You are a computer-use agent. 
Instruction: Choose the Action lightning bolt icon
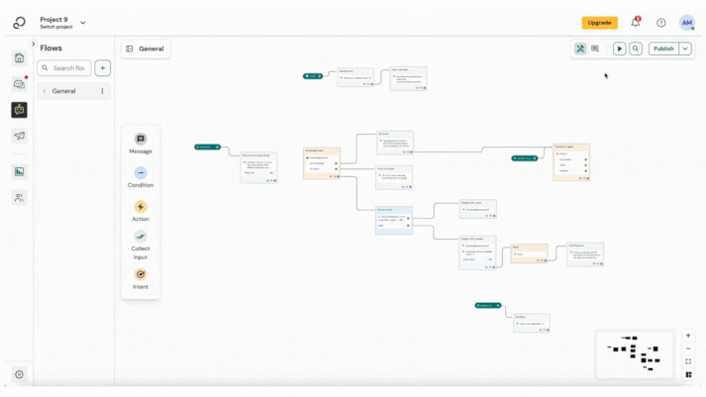click(x=141, y=207)
